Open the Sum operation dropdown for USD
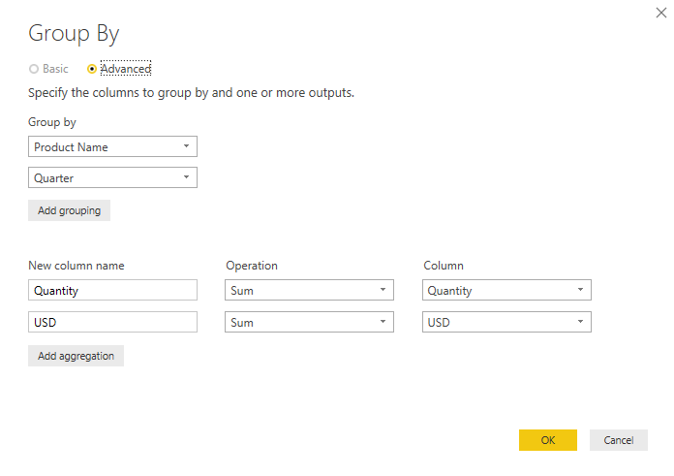Viewport: 674px width, 476px height. (x=309, y=323)
